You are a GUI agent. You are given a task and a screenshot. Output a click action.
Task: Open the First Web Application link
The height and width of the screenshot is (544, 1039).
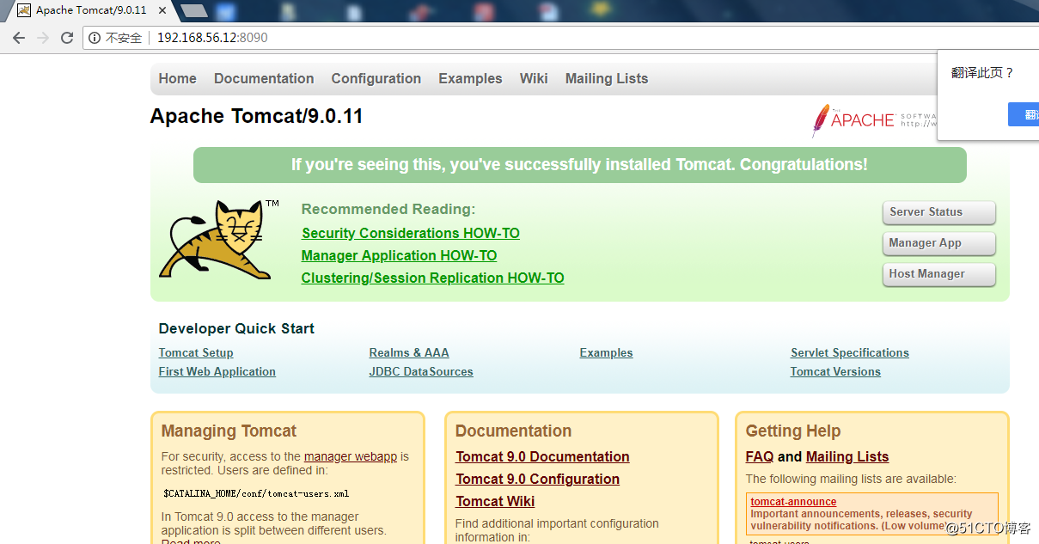[217, 372]
